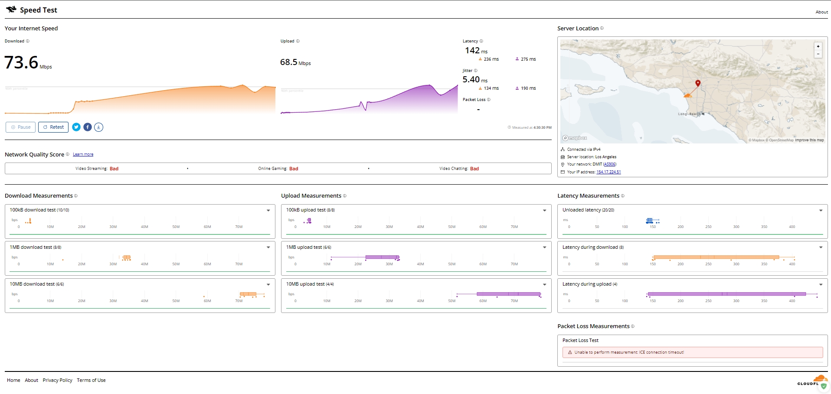Expand the Latency during download row
Viewport: 831px width, 394px height.
point(821,247)
